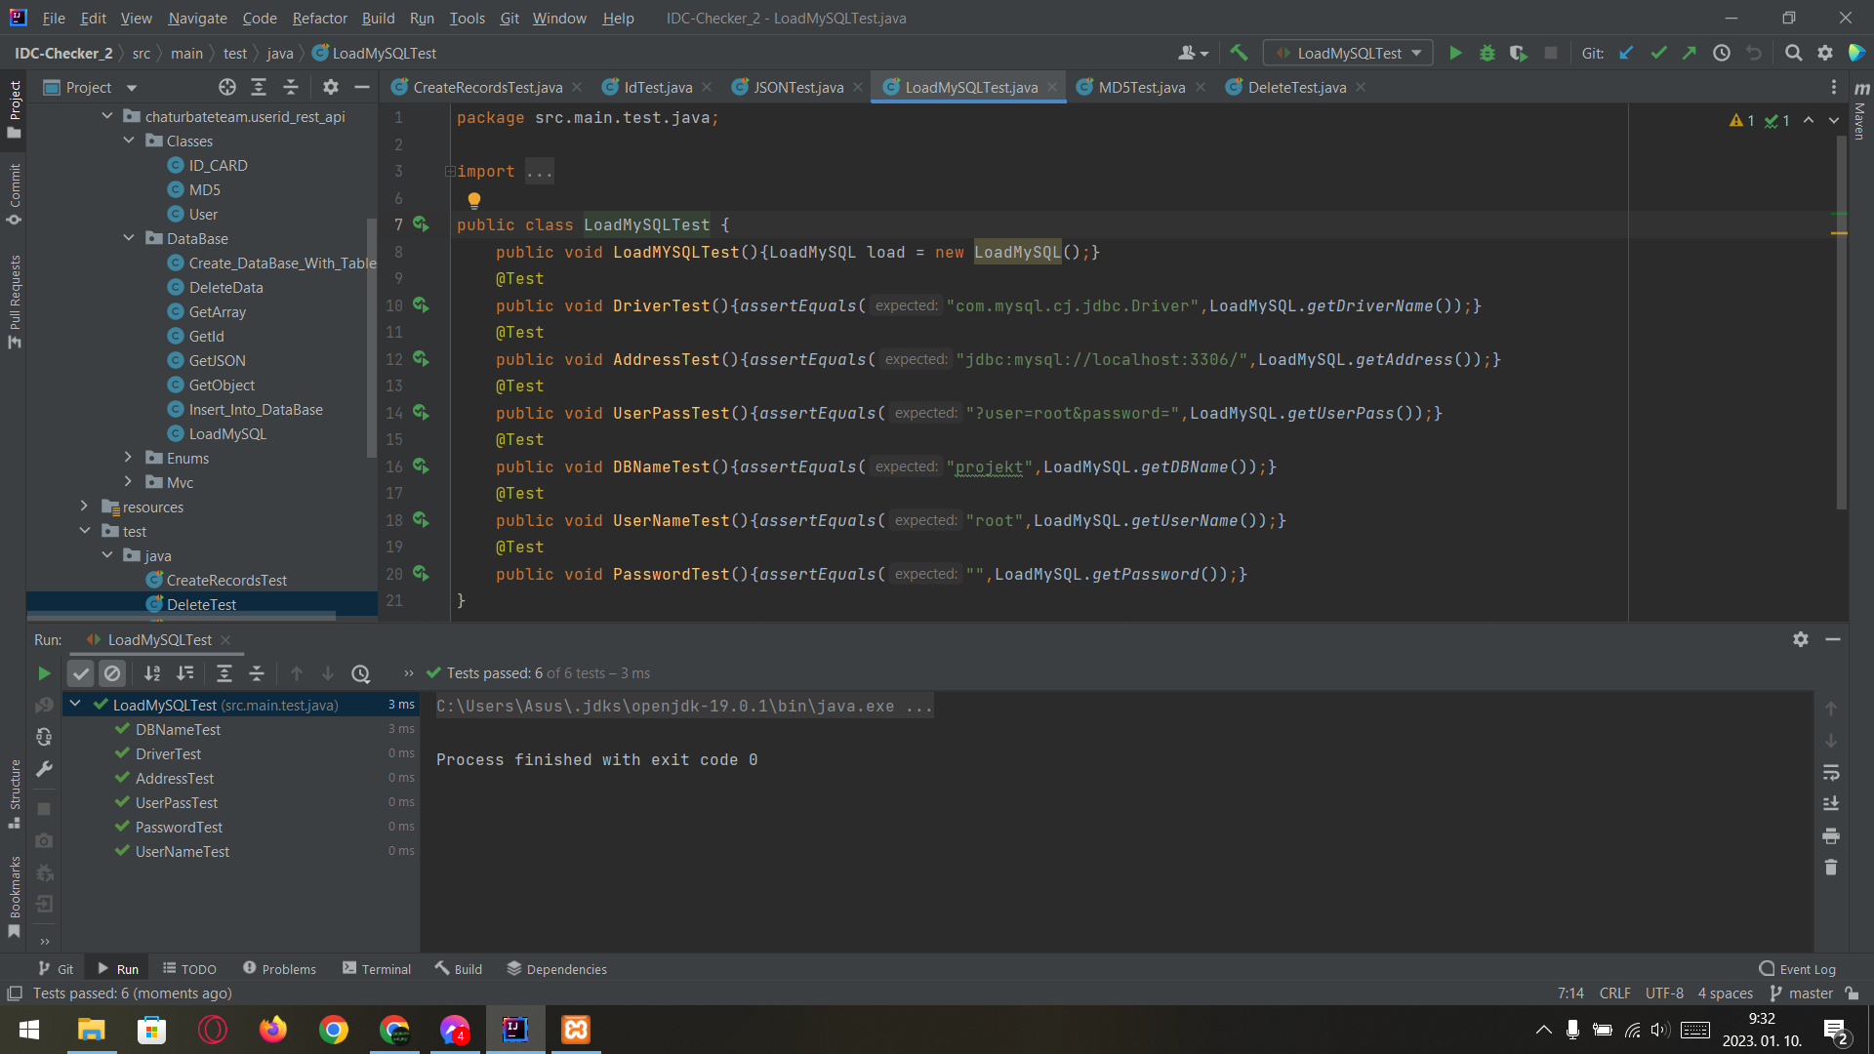Click Collapse All icon in Project panel
1874x1054 pixels.
pyautogui.click(x=291, y=88)
